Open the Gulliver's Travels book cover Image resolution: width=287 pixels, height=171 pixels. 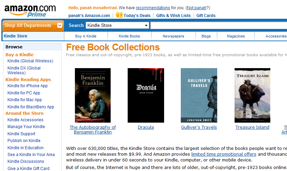[x=199, y=95]
